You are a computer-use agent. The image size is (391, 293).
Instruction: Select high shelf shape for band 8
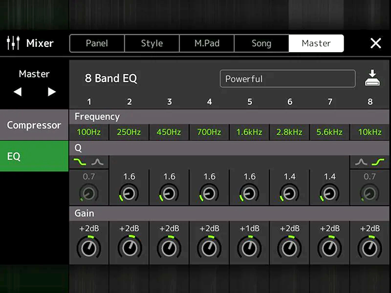(x=378, y=162)
